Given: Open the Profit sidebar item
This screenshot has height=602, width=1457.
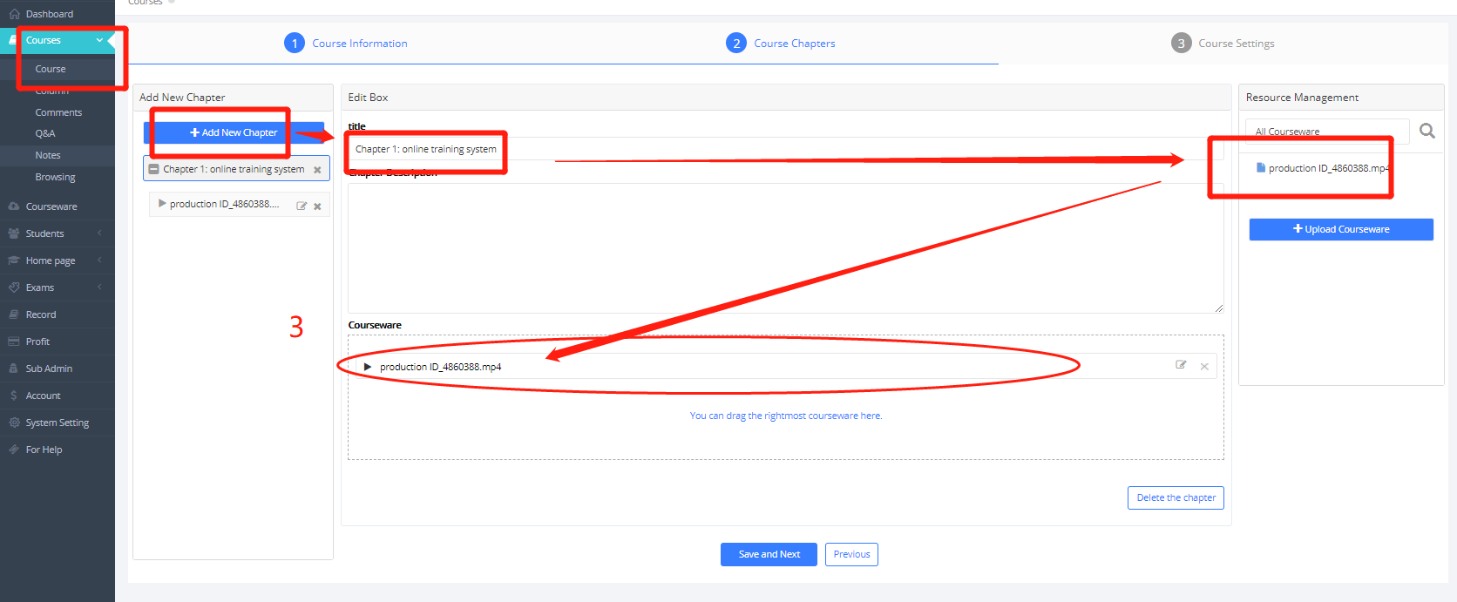Looking at the screenshot, I should [37, 342].
